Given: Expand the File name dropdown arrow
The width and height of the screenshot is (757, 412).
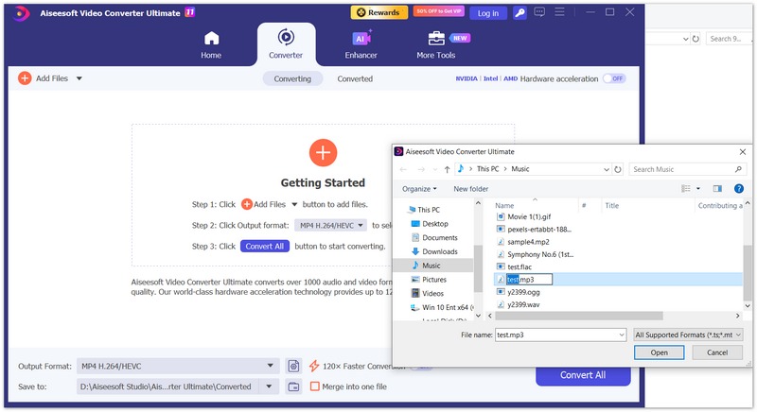Looking at the screenshot, I should 622,335.
